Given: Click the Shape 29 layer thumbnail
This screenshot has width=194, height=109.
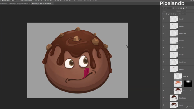Looking at the screenshot, I should [x=174, y=19].
